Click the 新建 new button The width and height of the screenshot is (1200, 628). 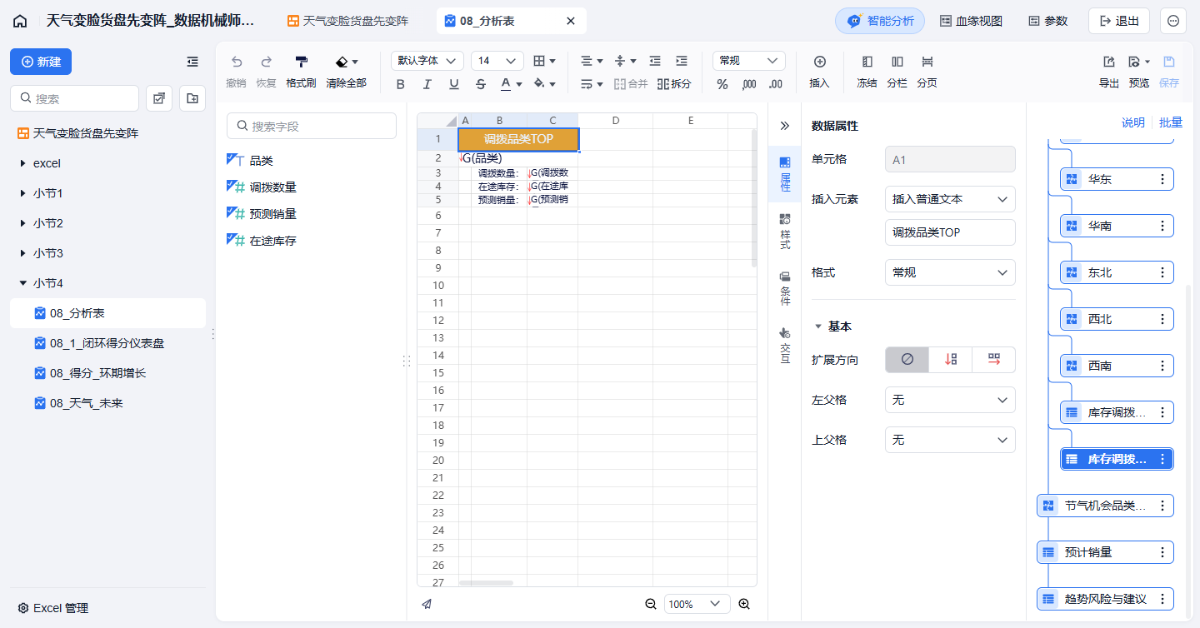tap(41, 62)
